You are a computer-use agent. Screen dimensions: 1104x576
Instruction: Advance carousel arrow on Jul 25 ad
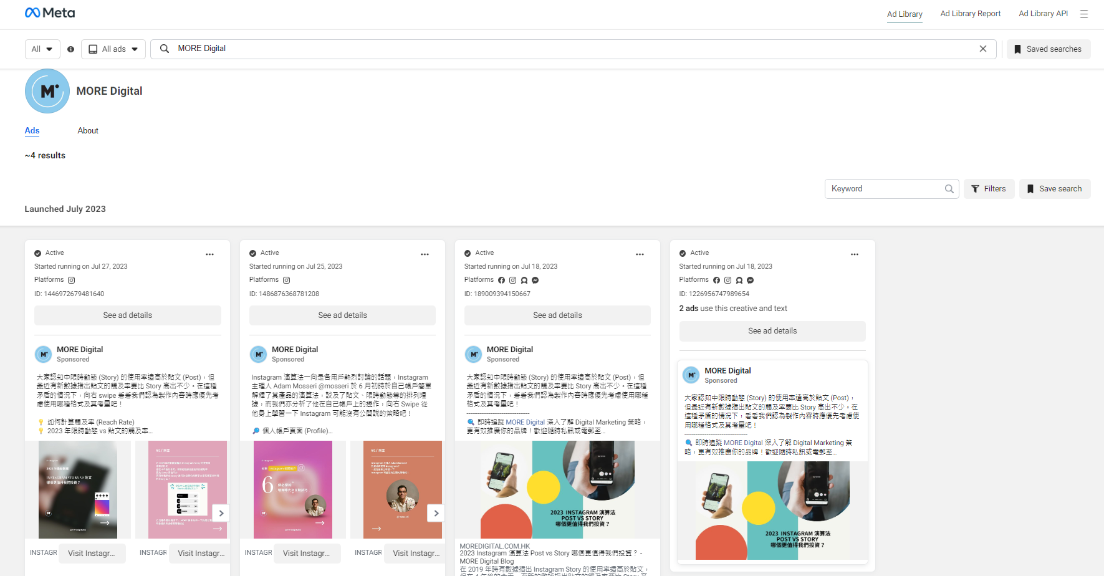436,514
